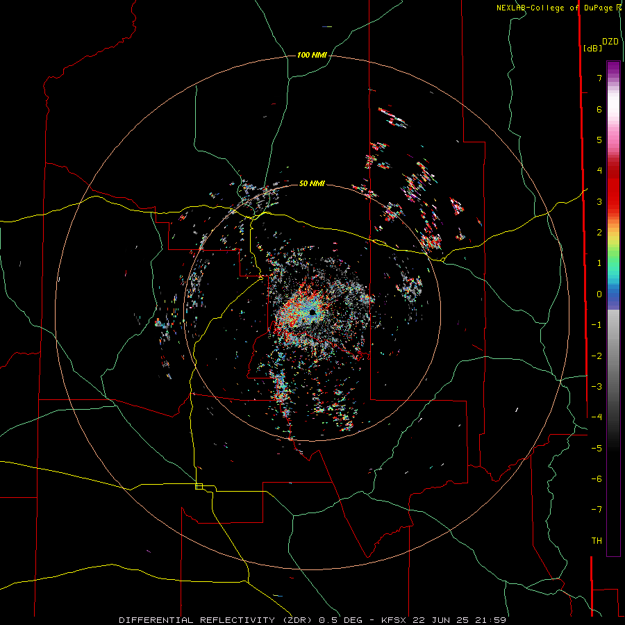Image resolution: width=625 pixels, height=625 pixels.
Task: Click the 100 NMI range ring label
Action: coord(312,55)
